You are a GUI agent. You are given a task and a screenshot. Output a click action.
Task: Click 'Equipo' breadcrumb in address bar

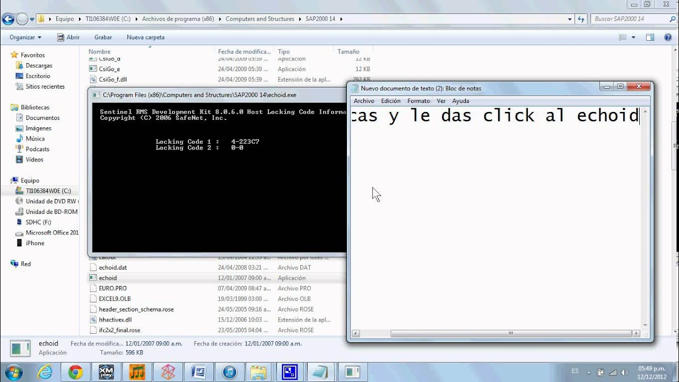(x=65, y=19)
